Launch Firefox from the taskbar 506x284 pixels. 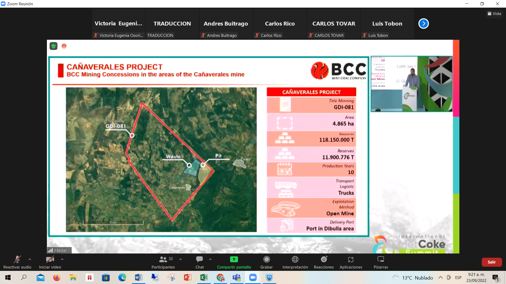pyautogui.click(x=57, y=277)
